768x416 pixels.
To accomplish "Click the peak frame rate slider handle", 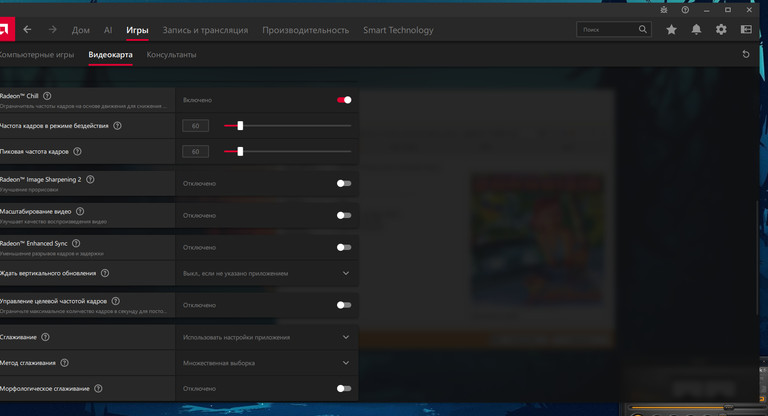I will point(240,151).
